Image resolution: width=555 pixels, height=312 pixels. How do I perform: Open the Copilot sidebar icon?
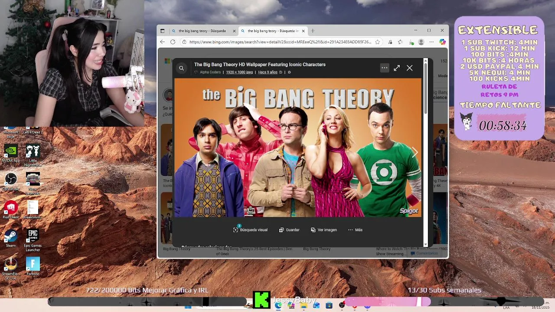(x=442, y=42)
